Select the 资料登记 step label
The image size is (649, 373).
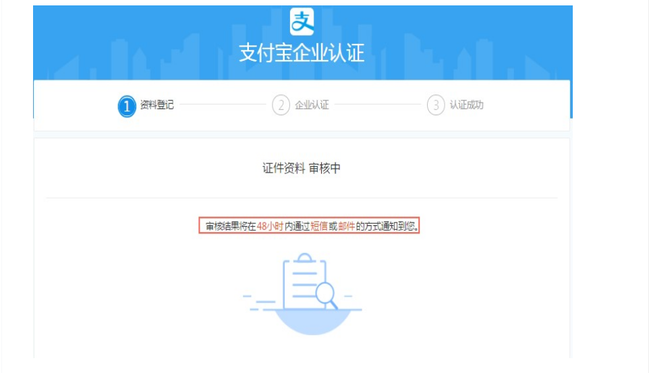point(157,105)
